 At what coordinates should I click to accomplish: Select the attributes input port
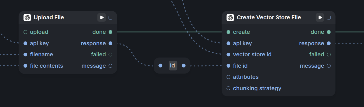[228, 77]
